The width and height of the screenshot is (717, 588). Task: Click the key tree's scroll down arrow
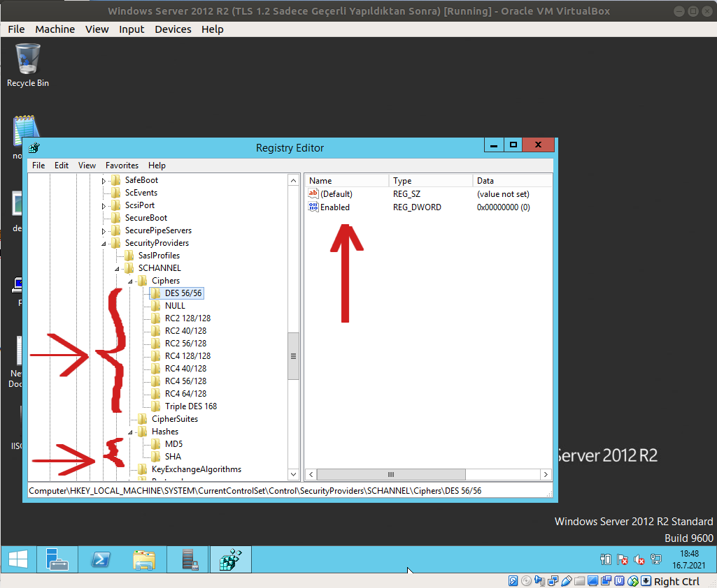(294, 475)
